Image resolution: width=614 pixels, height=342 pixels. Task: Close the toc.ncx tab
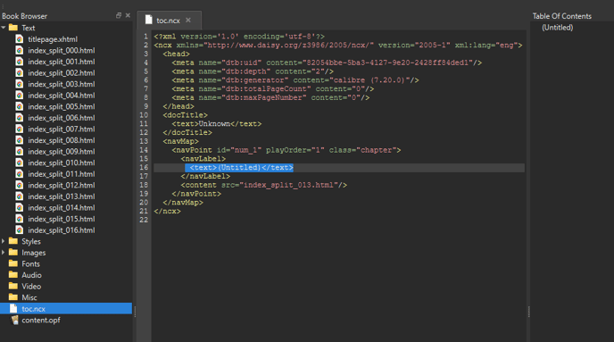(188, 20)
